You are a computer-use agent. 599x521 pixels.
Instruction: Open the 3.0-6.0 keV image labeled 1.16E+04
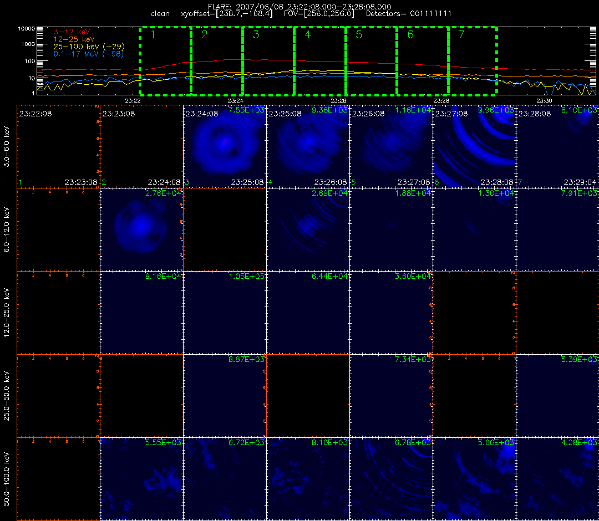click(391, 146)
